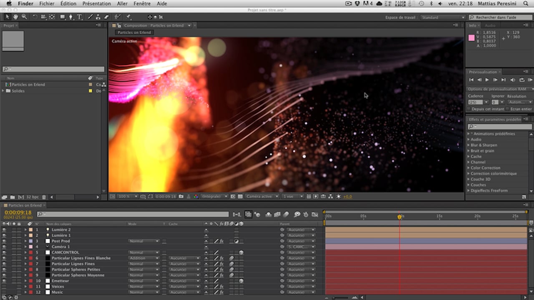Switch to the Audio panel tab
This screenshot has height=300, width=534.
(490, 25)
